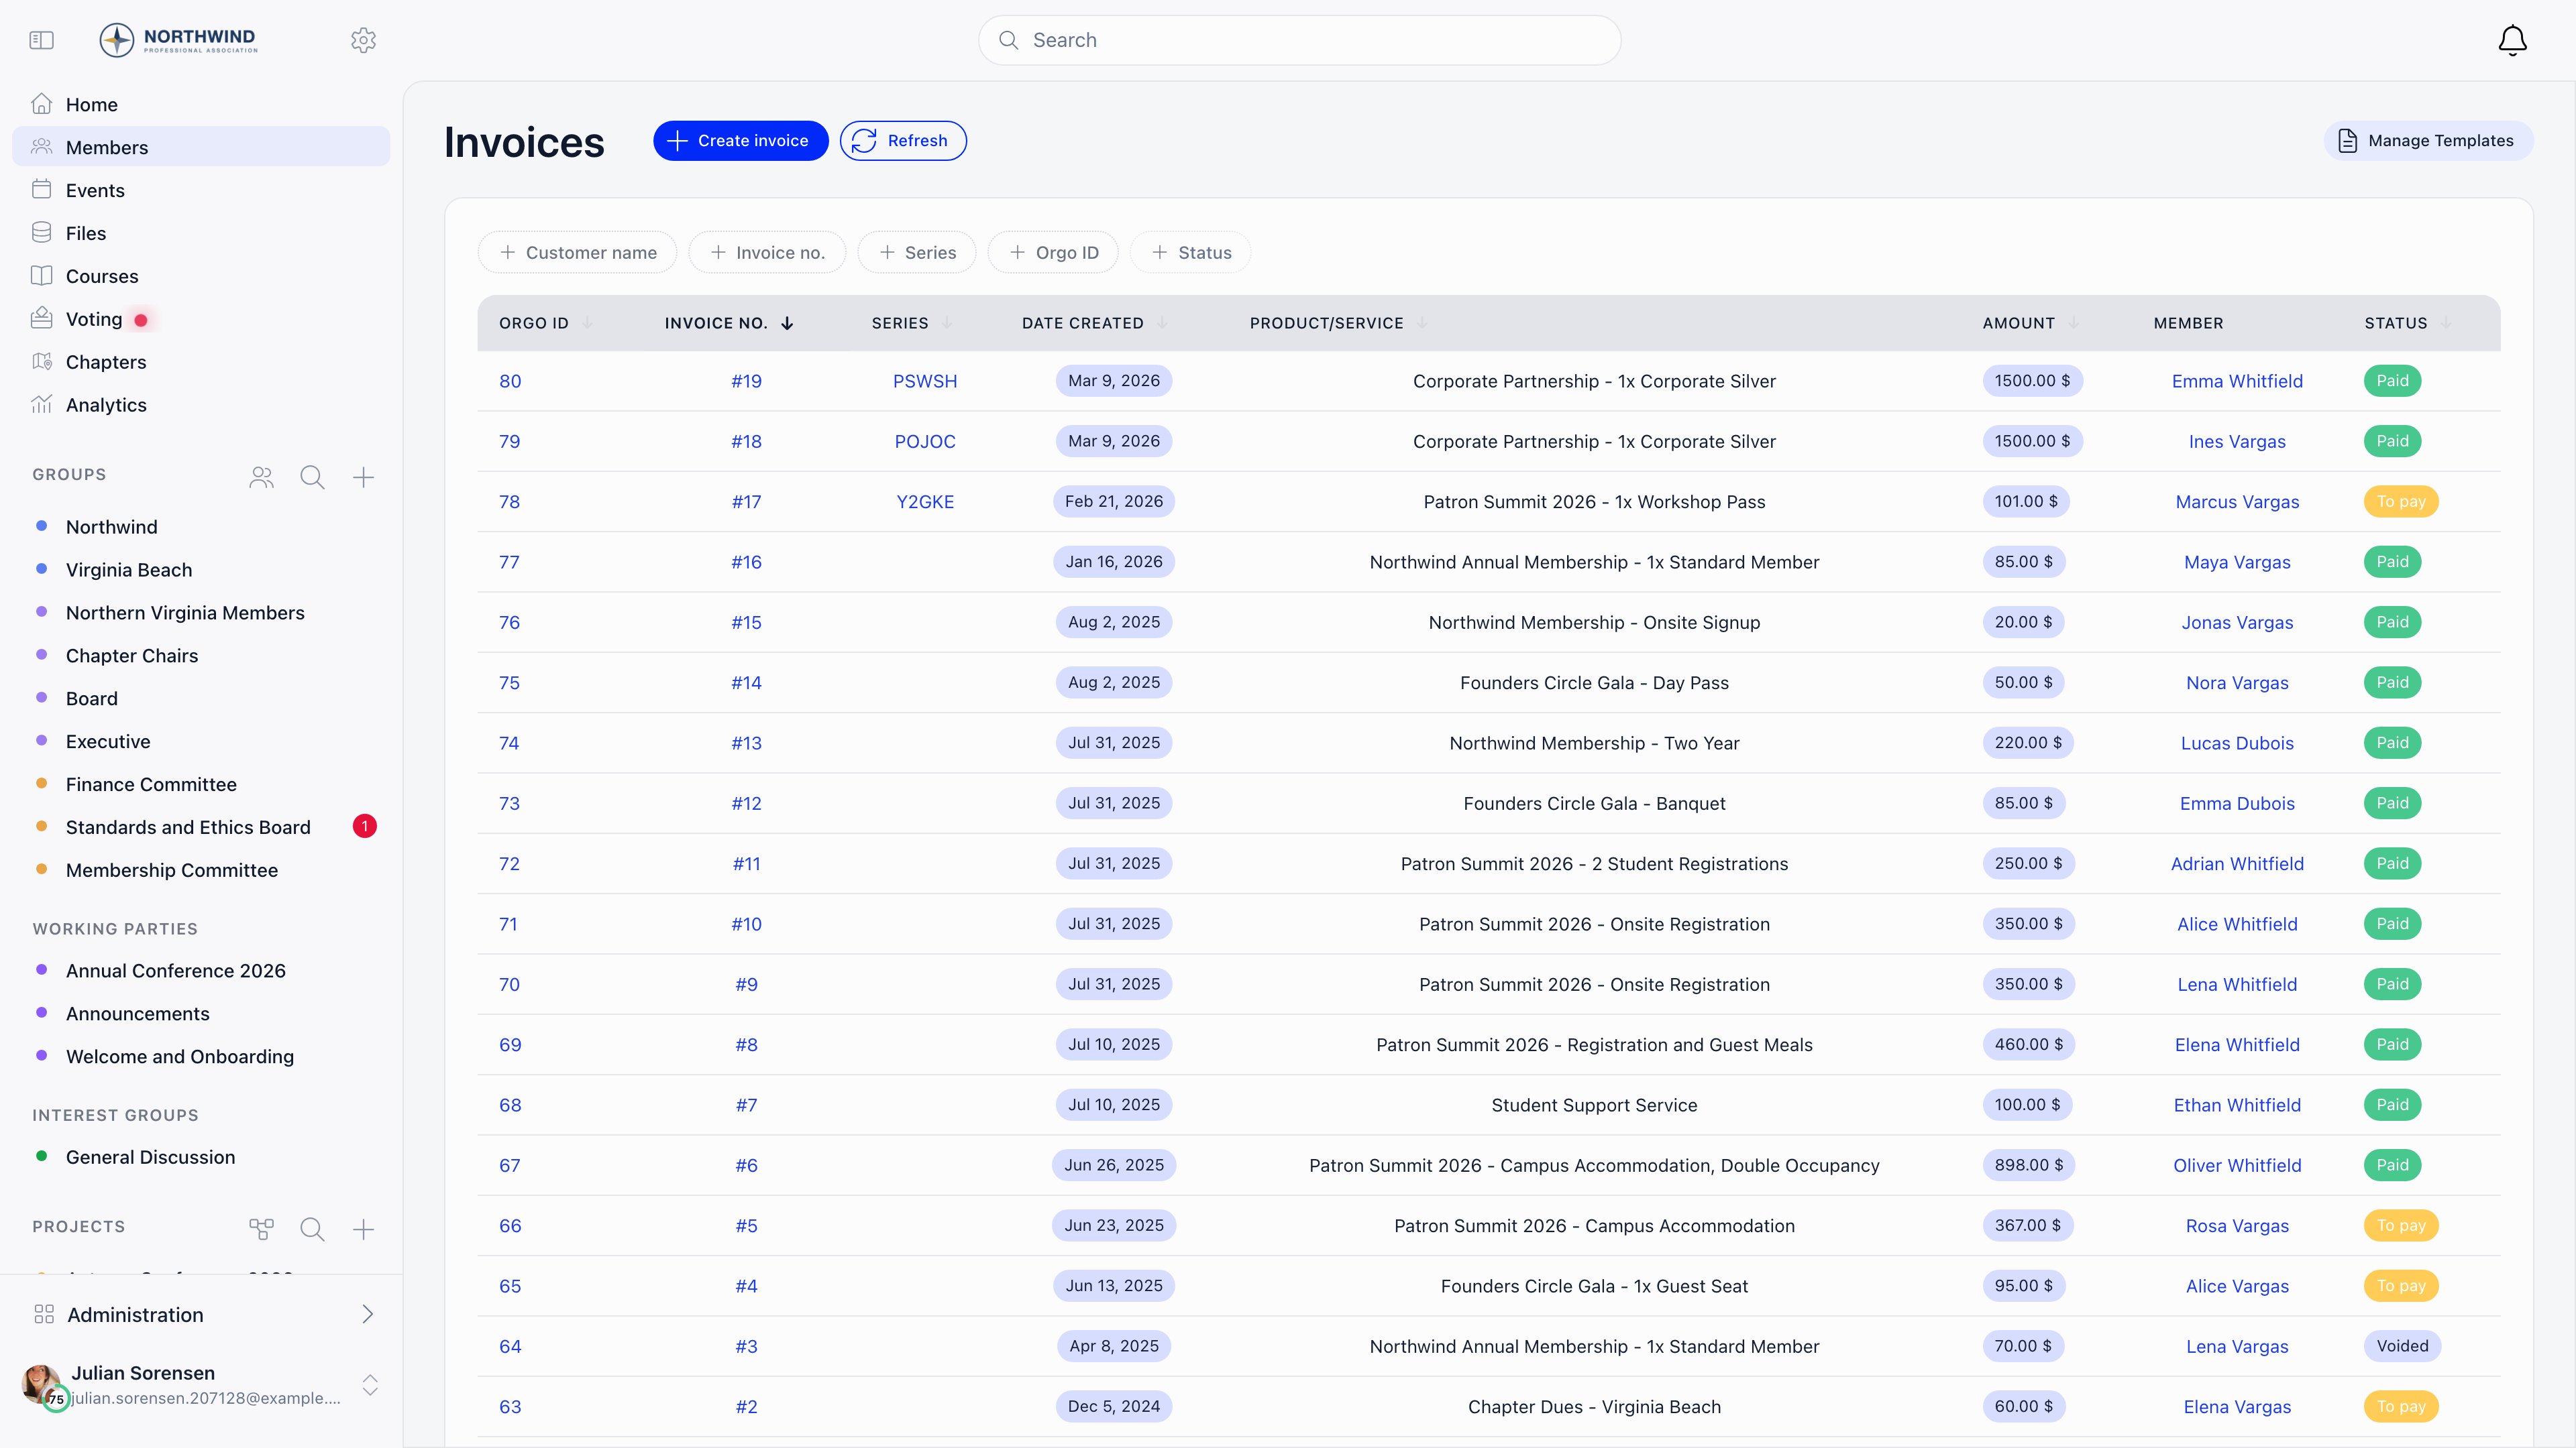Open Orgo ID 77 link
Viewport: 2576px width, 1448px height.
pyautogui.click(x=509, y=562)
